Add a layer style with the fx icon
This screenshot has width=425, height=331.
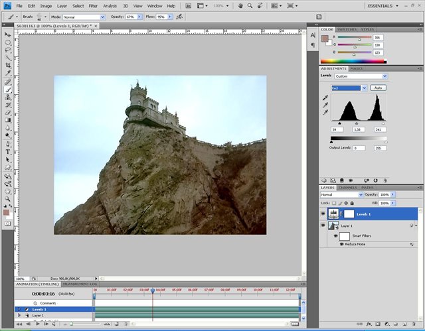tap(369, 324)
